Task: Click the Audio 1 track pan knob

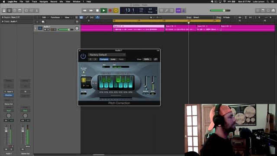Action: pyautogui.click(x=77, y=28)
